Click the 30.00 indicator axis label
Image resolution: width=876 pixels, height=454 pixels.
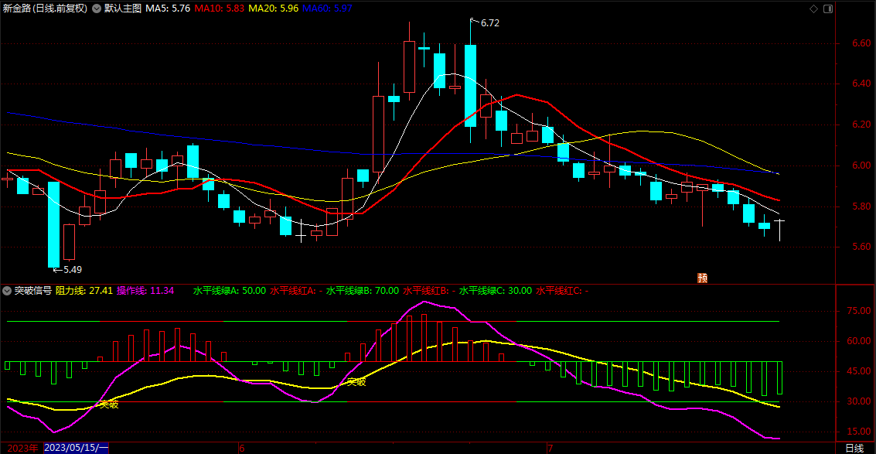click(x=859, y=401)
